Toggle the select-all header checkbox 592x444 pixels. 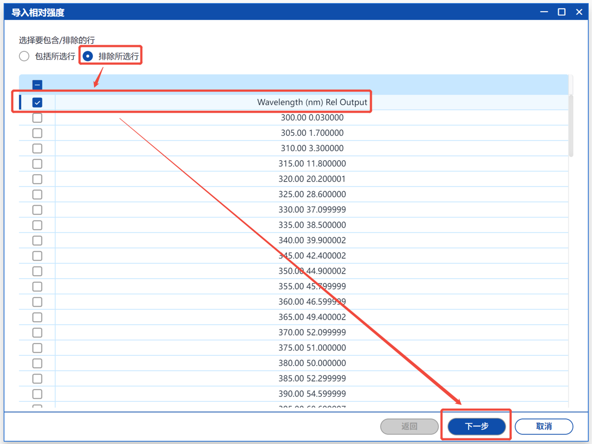tap(37, 84)
